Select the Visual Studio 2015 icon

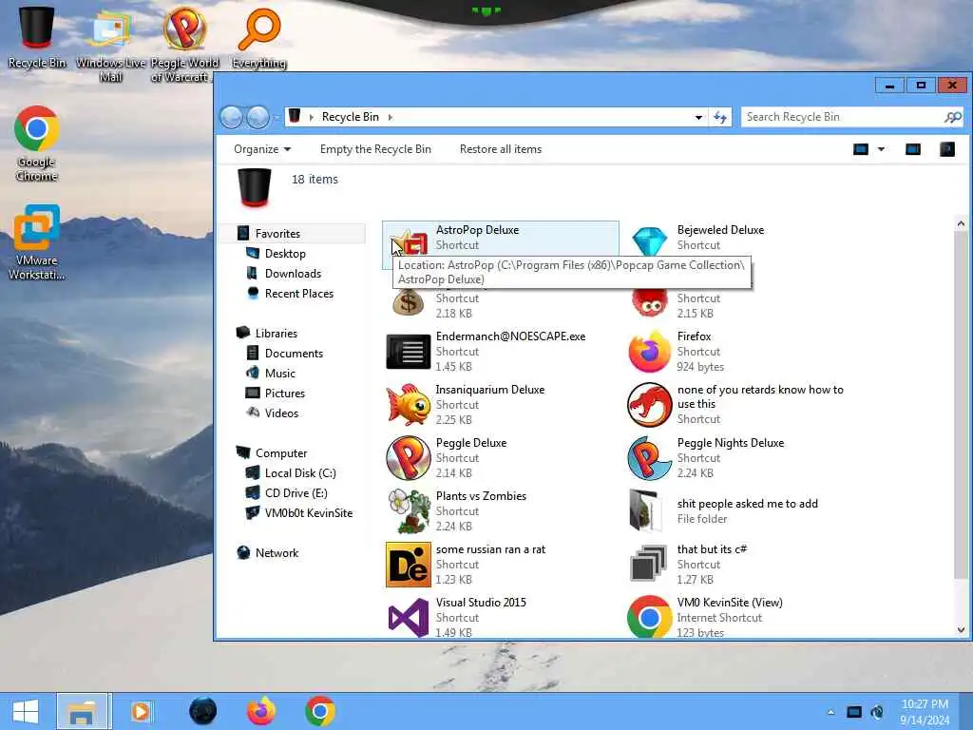pos(408,618)
